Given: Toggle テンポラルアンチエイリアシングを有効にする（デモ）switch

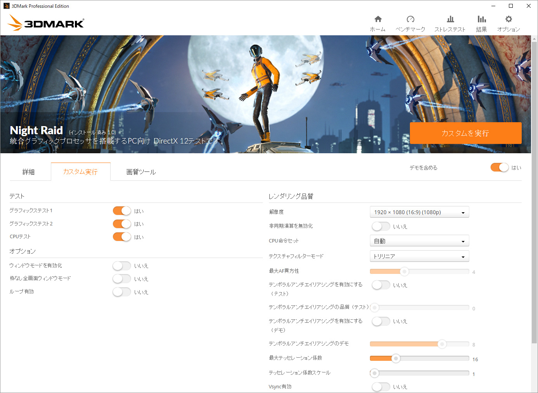Looking at the screenshot, I should [381, 321].
